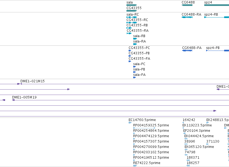Click the CG43355-PA protein glyph
229x167 pixels.
click(130, 62)
